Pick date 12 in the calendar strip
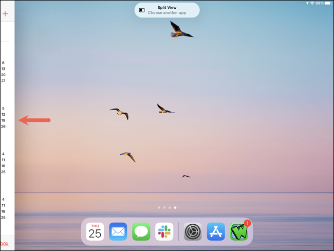The height and width of the screenshot is (251, 334). click(x=3, y=115)
